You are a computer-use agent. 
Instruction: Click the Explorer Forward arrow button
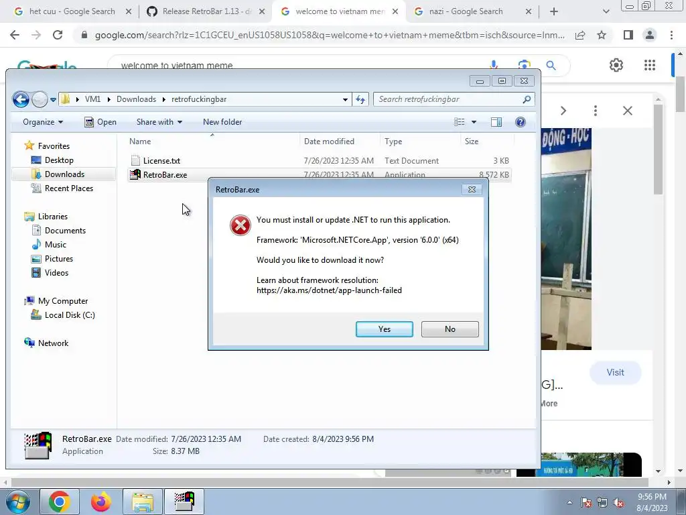(x=40, y=99)
